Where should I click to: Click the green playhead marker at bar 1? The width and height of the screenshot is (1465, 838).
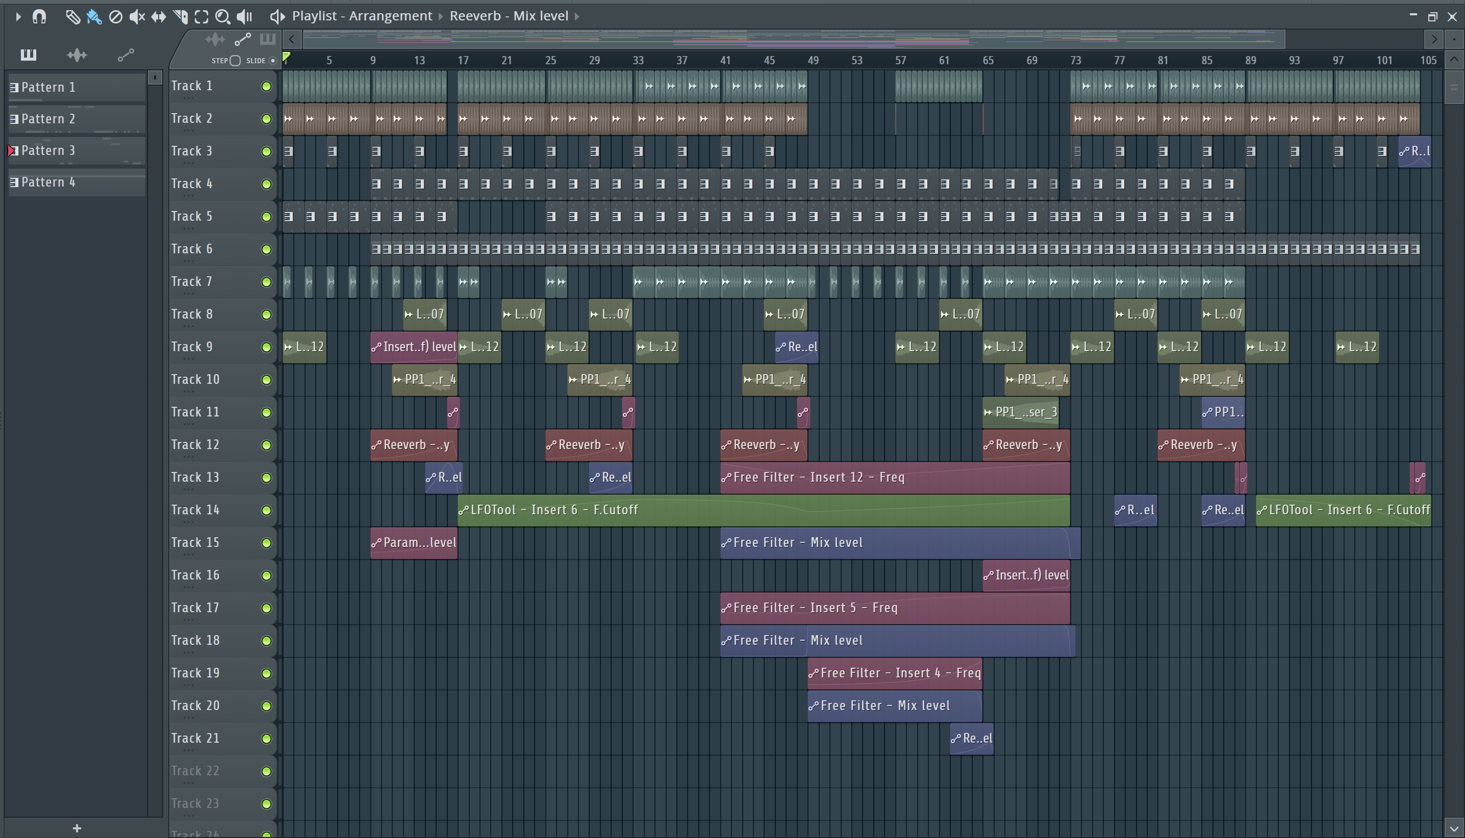point(287,57)
